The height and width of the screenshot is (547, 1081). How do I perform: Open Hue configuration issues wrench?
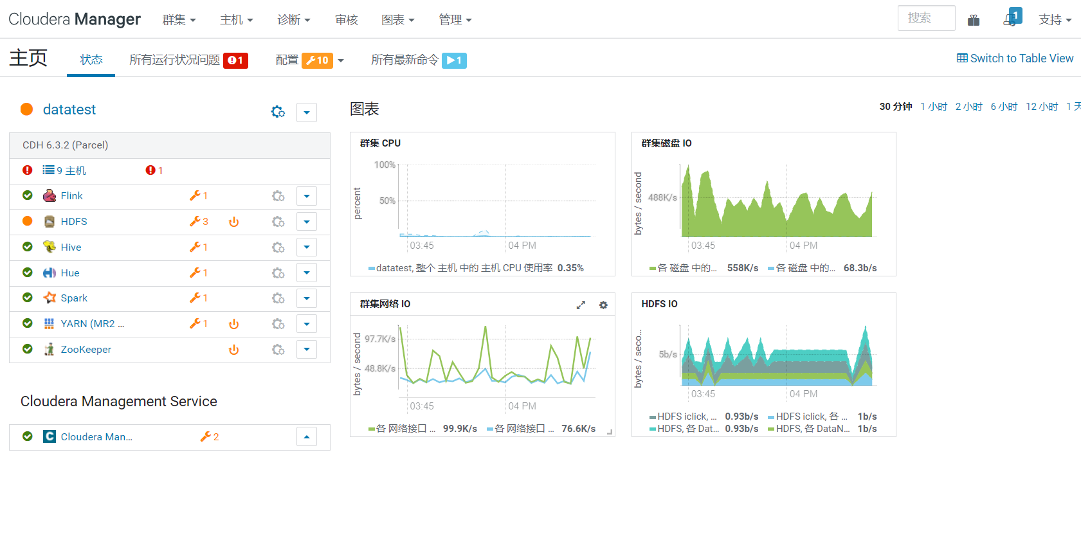point(199,273)
